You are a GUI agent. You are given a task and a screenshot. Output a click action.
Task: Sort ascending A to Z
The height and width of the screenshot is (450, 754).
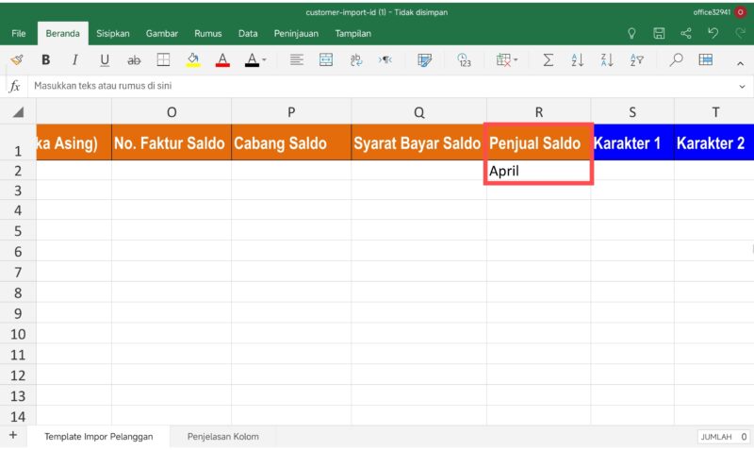(x=578, y=59)
